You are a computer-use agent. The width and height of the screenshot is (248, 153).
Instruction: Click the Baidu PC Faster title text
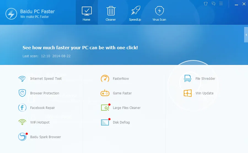[x=37, y=11]
